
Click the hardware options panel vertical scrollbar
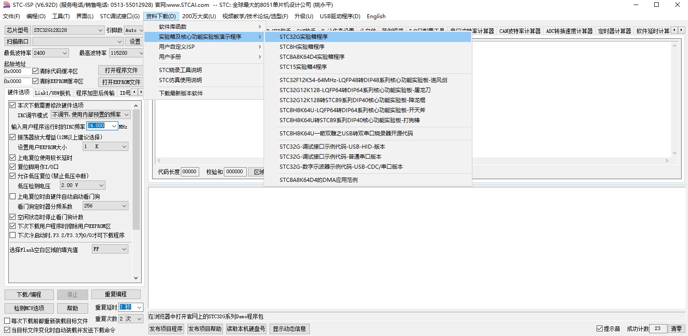click(x=136, y=191)
